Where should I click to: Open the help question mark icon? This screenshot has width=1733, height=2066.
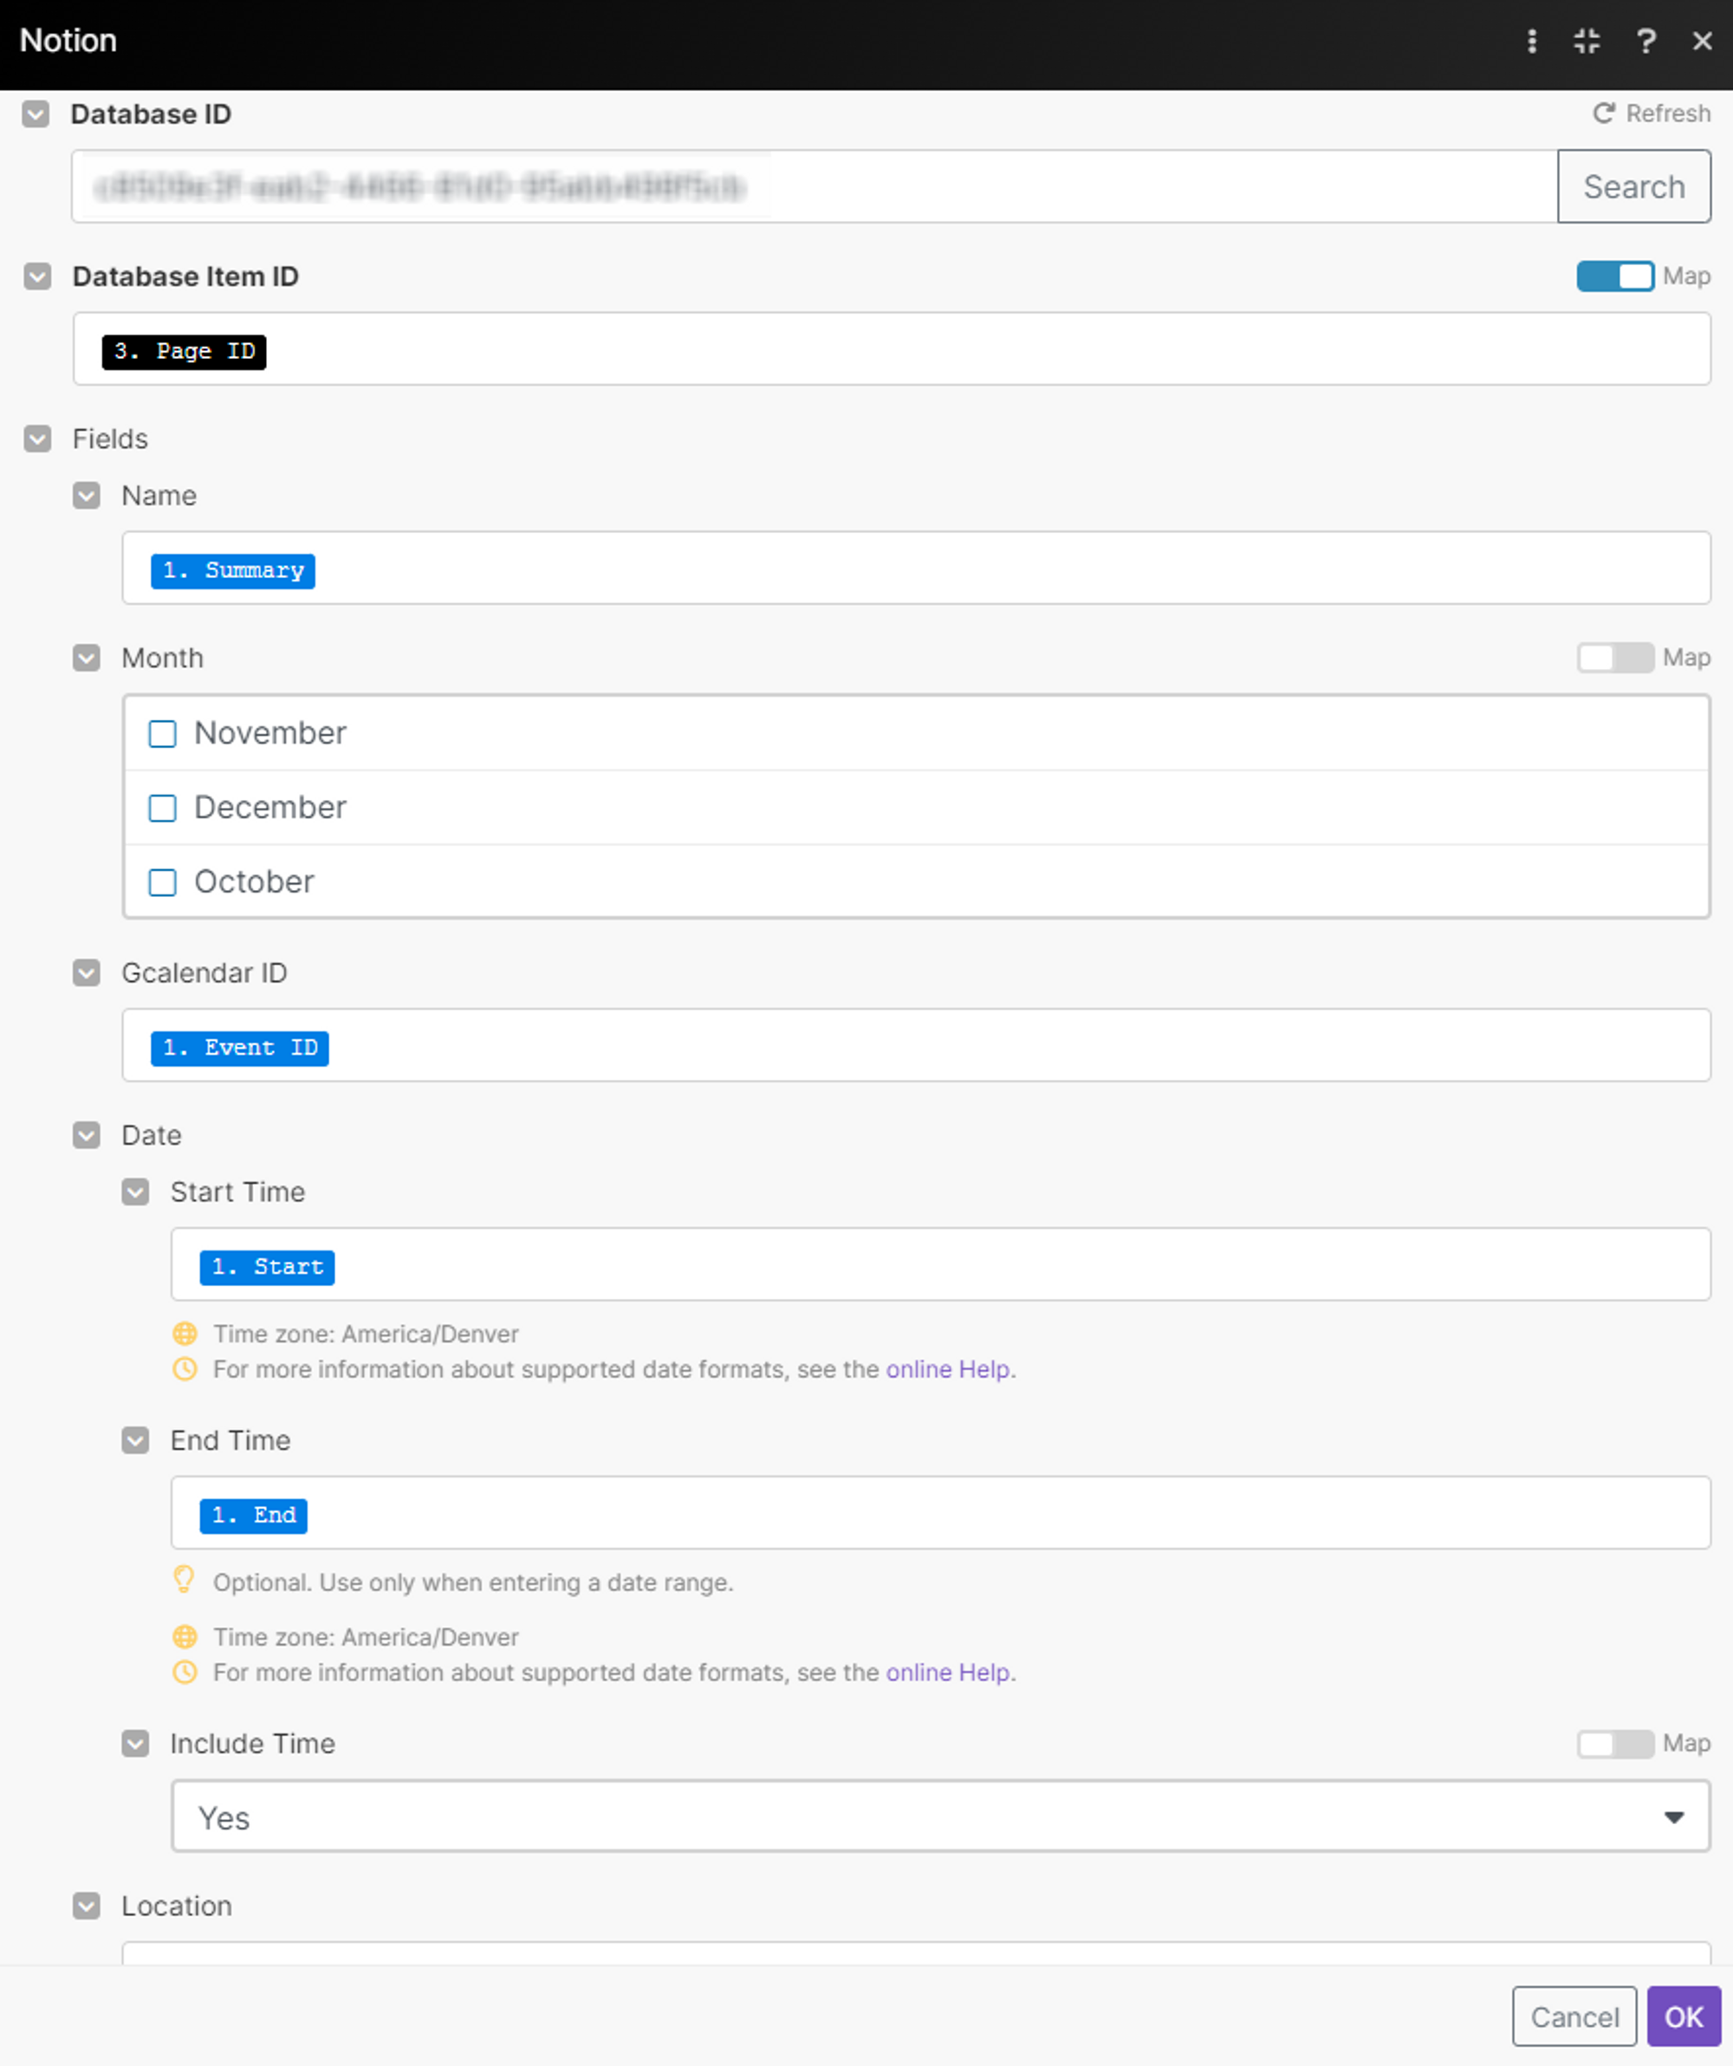click(1645, 41)
